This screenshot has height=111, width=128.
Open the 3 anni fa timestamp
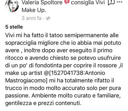tap(32, 18)
